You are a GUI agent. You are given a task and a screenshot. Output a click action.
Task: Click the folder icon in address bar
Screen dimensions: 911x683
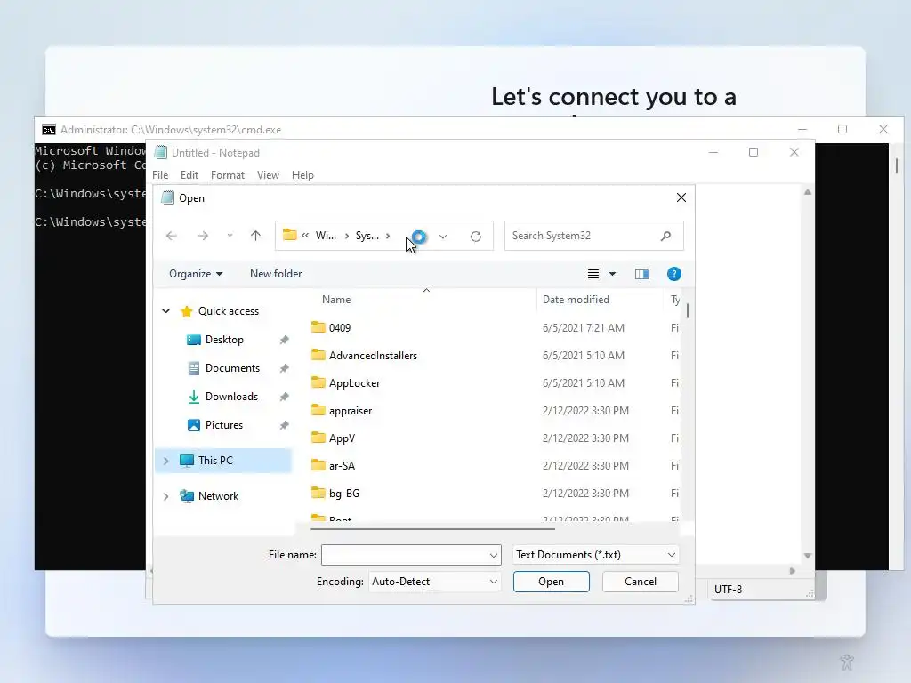point(289,235)
